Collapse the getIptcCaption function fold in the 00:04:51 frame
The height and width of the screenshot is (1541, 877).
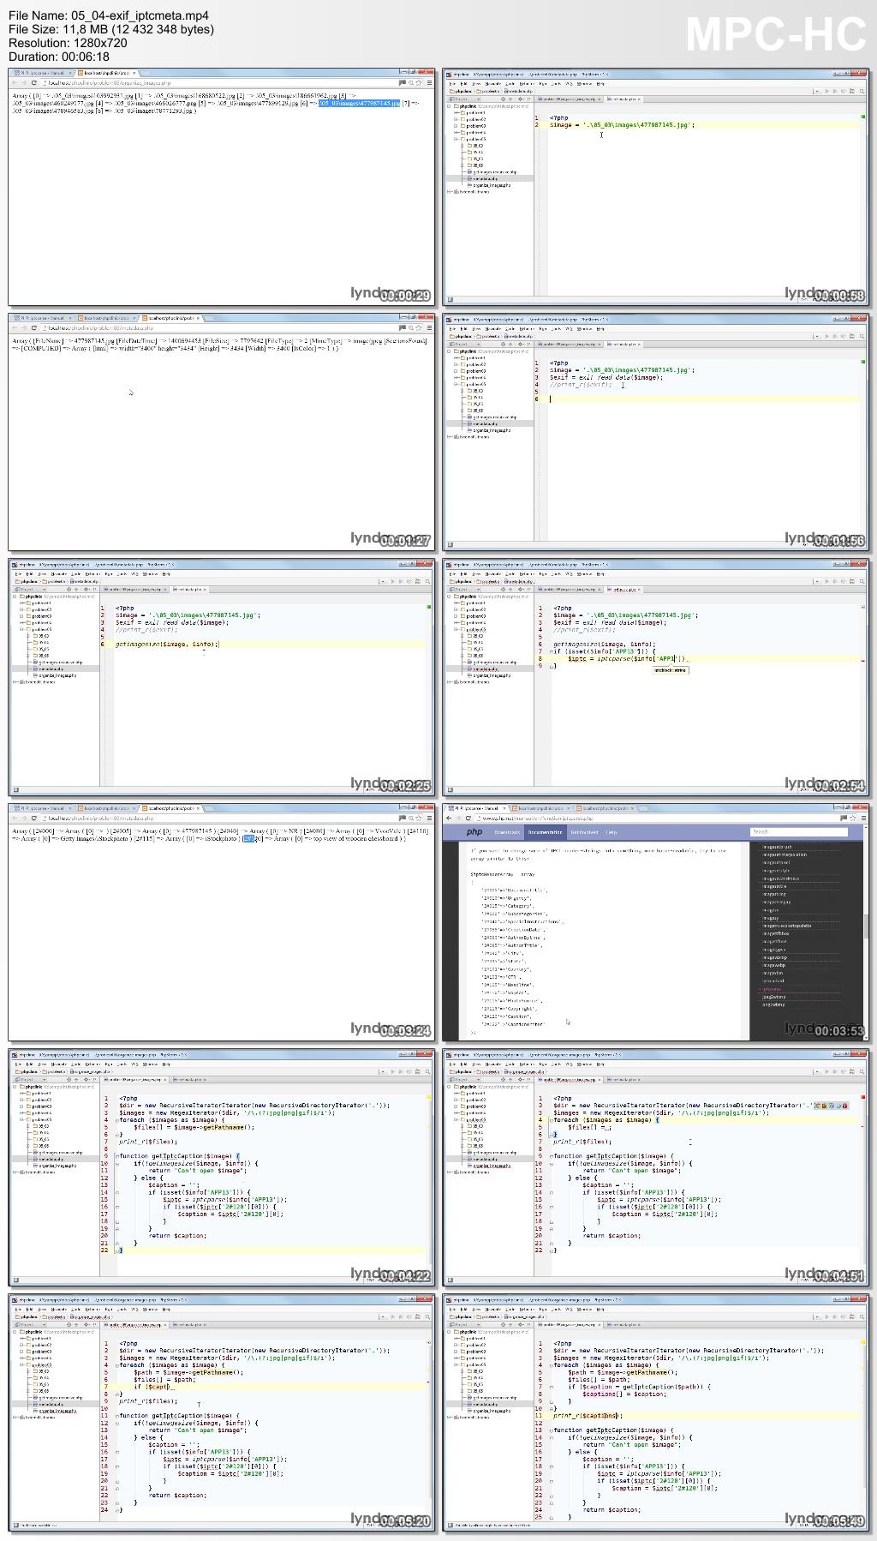click(550, 1156)
